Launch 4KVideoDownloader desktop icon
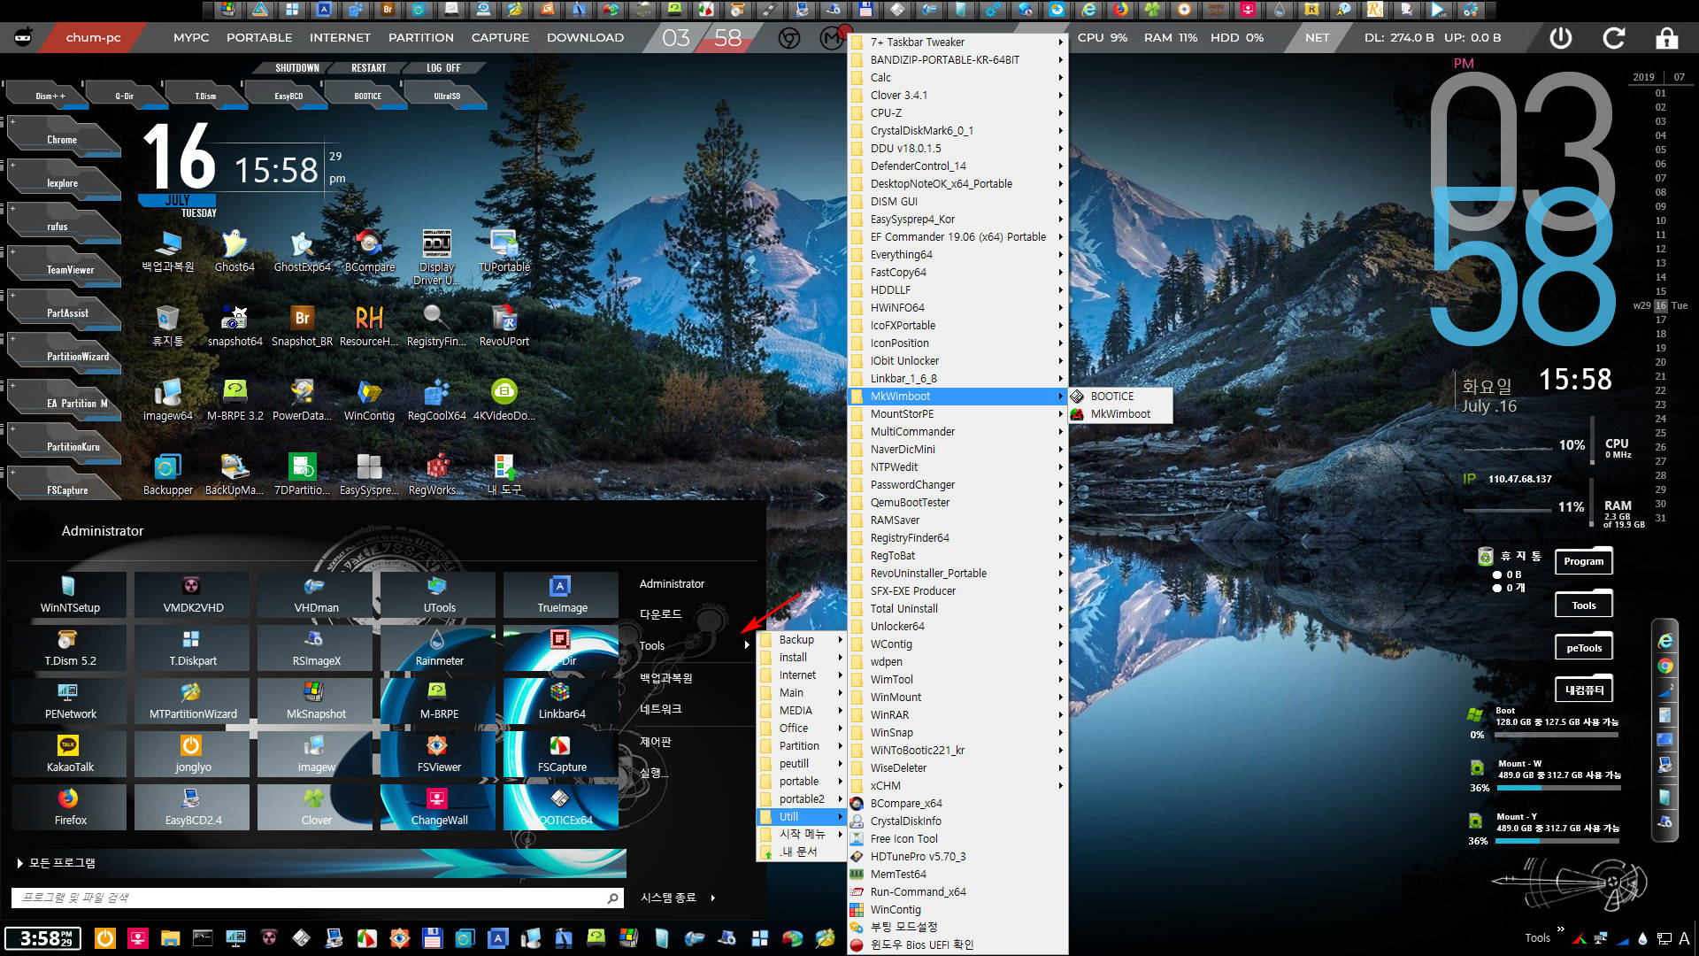Screen dimensions: 1699x956 (x=504, y=399)
